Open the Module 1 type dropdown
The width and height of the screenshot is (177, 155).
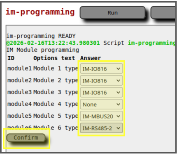point(101,68)
